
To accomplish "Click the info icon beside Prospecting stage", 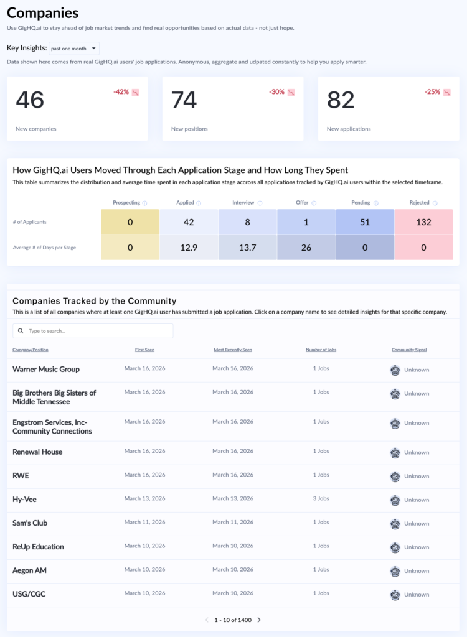I will click(x=144, y=203).
